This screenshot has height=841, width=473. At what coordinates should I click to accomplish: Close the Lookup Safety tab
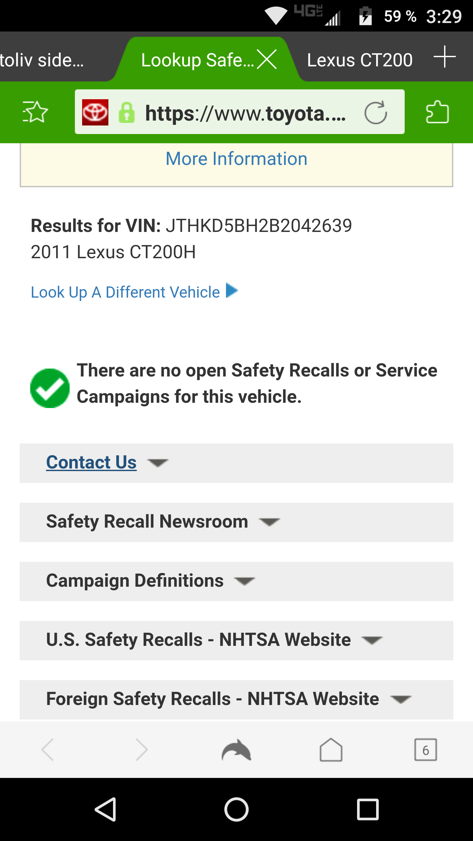pyautogui.click(x=267, y=59)
